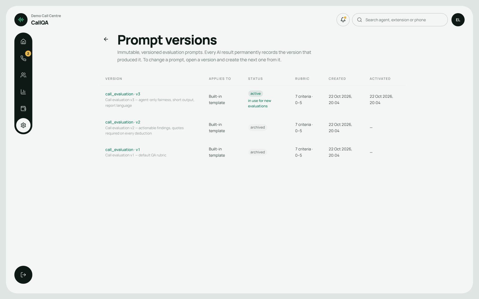Click created date in v1 row

point(340,152)
